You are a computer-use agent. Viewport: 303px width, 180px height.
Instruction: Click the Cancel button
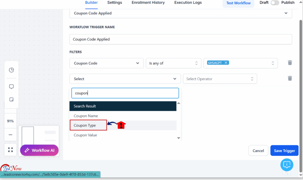click(258, 151)
